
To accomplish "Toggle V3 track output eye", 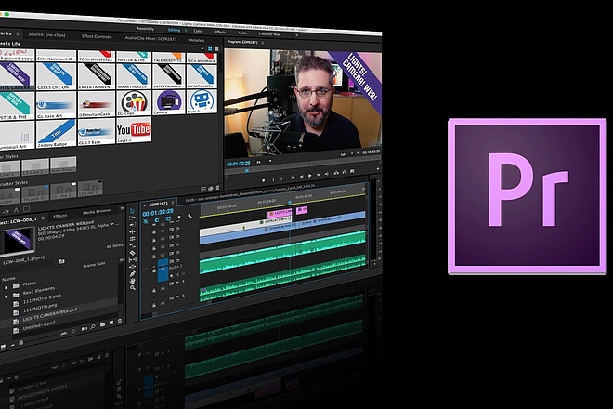I will point(178,245).
